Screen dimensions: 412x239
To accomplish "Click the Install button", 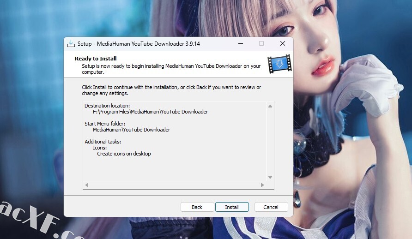I will [232, 207].
